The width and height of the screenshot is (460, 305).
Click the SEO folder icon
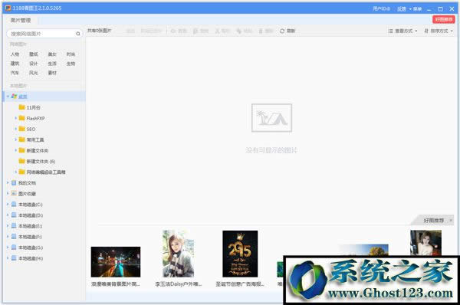(21, 129)
